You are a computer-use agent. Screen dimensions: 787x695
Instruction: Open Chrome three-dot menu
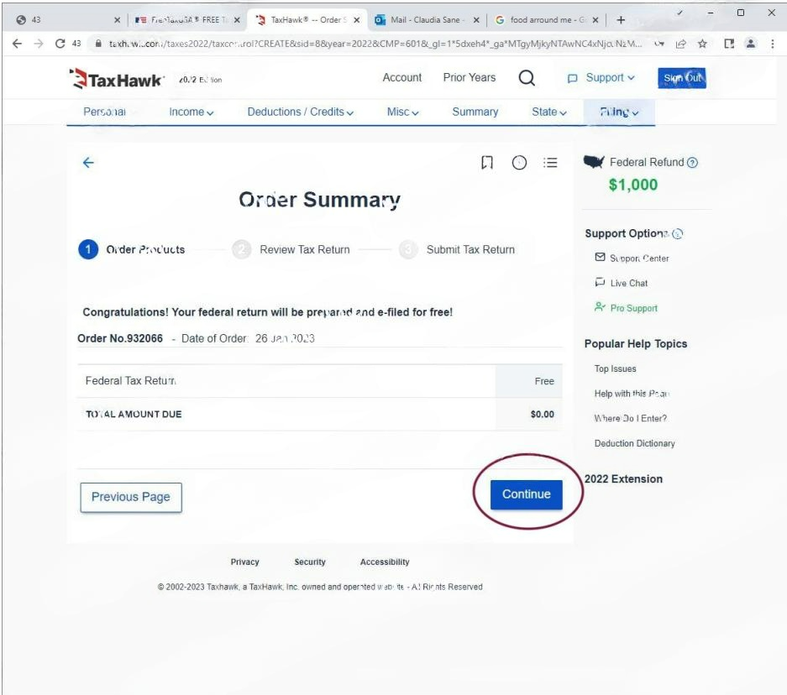(773, 44)
